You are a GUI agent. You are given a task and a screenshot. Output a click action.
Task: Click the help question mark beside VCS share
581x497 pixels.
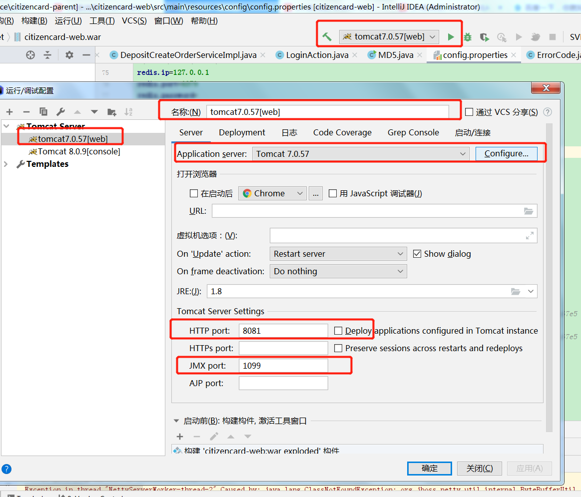pos(548,112)
